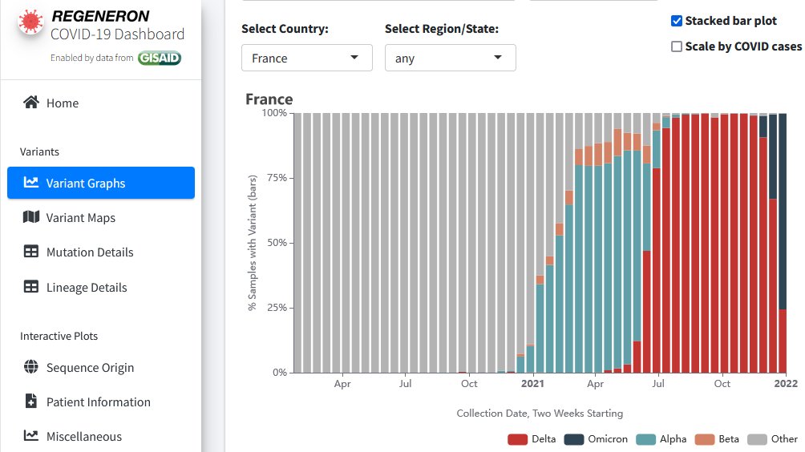This screenshot has width=805, height=452.
Task: Click the Patient Information file icon
Action: pos(31,402)
